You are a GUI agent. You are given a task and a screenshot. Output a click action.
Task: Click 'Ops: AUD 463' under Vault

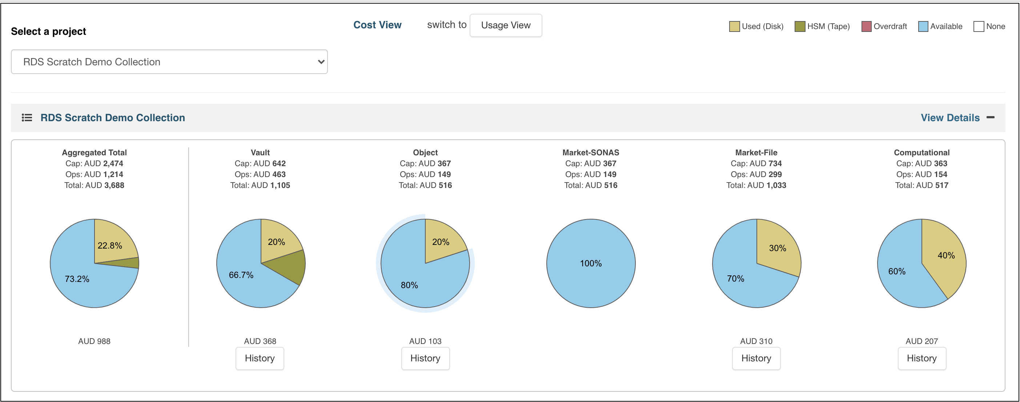[x=260, y=174]
